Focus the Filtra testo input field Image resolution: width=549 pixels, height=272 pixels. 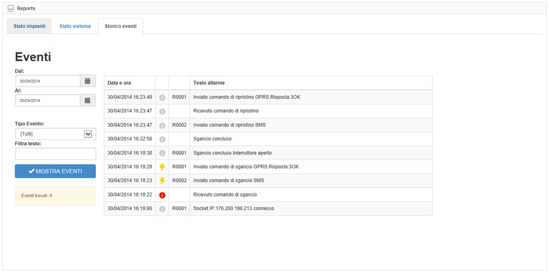tap(56, 154)
